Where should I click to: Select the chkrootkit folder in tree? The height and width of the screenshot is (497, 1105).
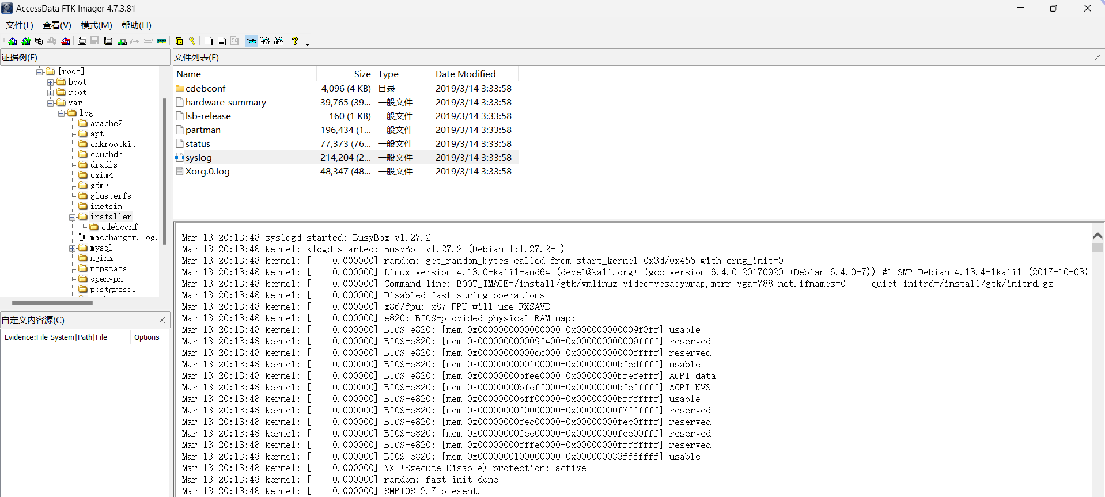coord(113,144)
